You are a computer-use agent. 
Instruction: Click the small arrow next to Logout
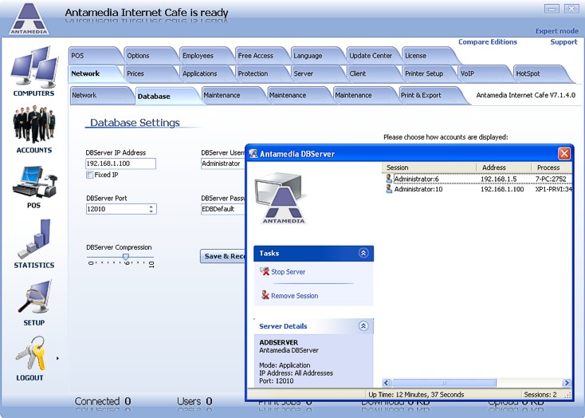[x=57, y=358]
